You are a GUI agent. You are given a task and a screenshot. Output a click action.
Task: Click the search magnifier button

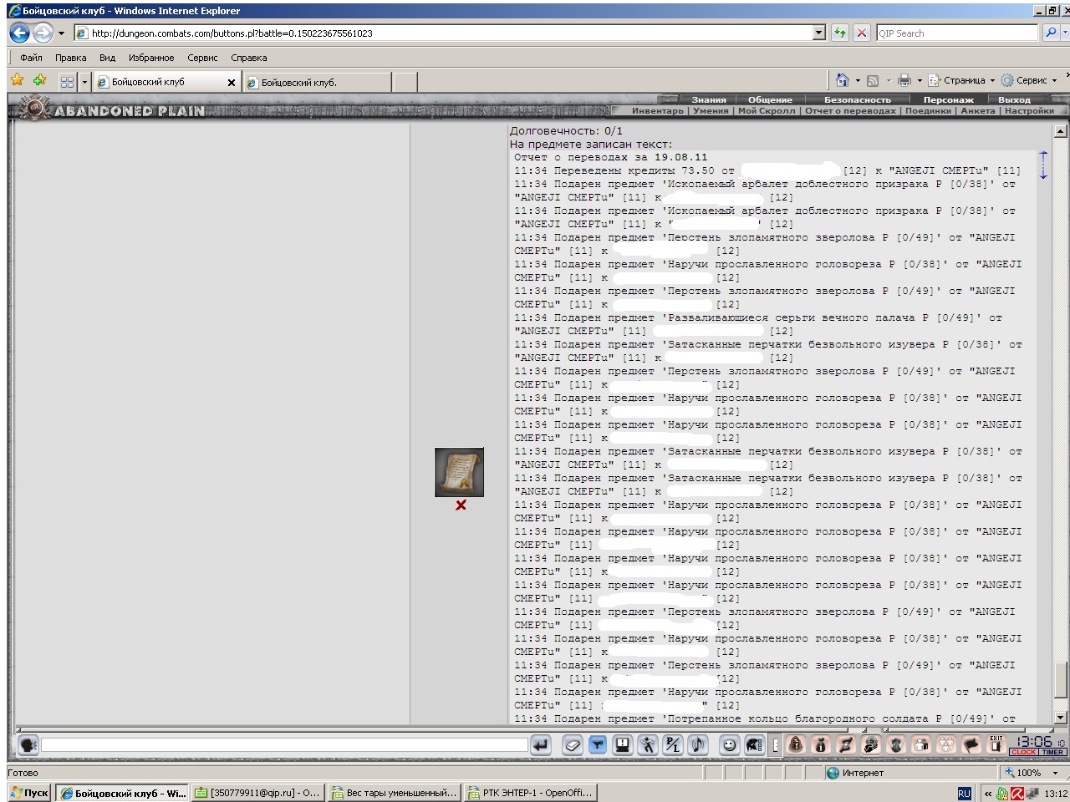pos(1051,33)
